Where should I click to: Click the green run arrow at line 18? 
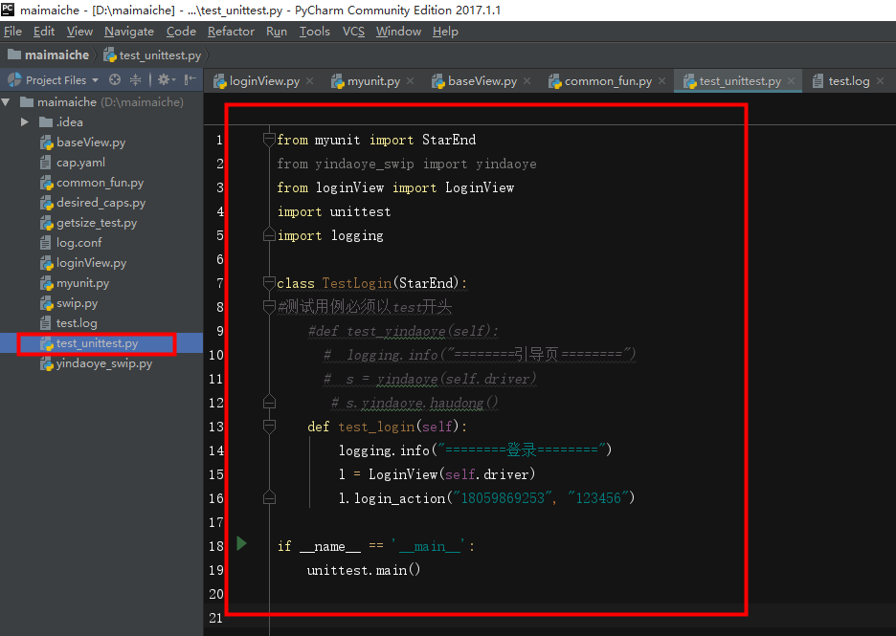pyautogui.click(x=242, y=543)
